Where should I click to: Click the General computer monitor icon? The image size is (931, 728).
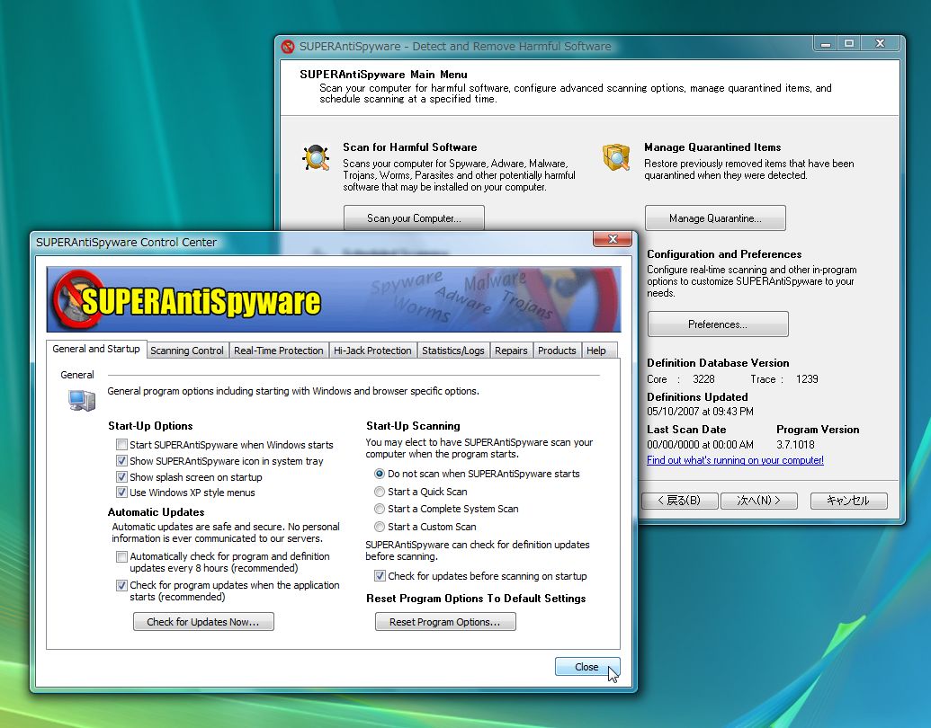[x=81, y=401]
